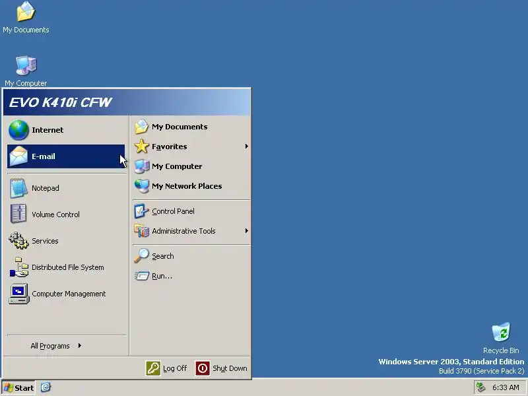Open the Internet globe icon

point(18,130)
